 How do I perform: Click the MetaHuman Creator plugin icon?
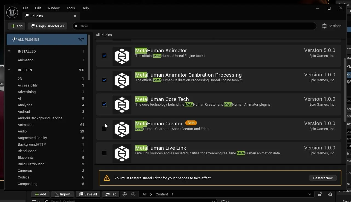point(122,129)
